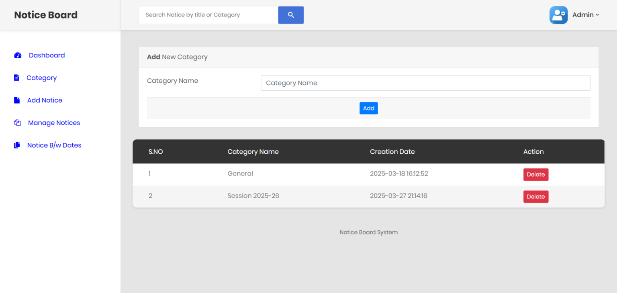Click the blue search magnifier button

coord(291,15)
